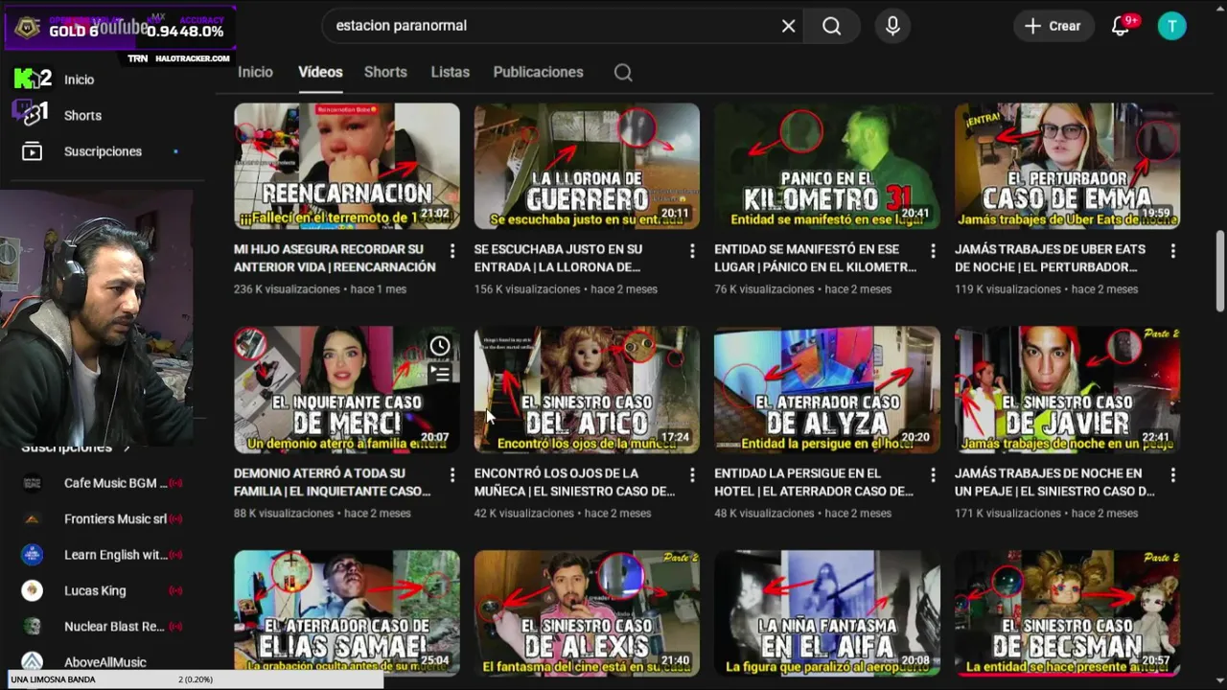The image size is (1227, 690).
Task: Play El Aterrador Caso de Alyza thumbnail
Action: click(x=827, y=390)
